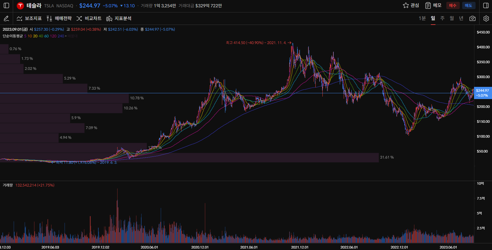The width and height of the screenshot is (492, 250).
Task: Click the 7.09 % volume profile label
Action: pyautogui.click(x=91, y=128)
